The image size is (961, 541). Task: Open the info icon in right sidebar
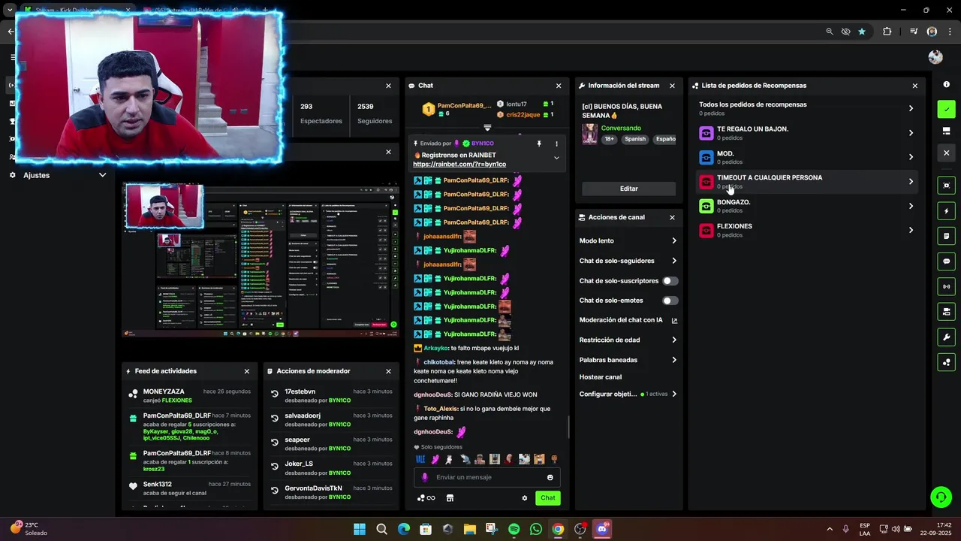click(x=946, y=85)
